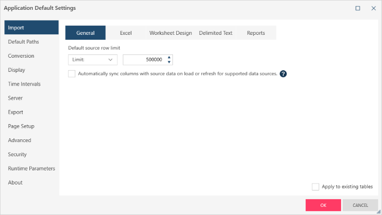Click the CANCEL button
The image size is (382, 215).
360,205
